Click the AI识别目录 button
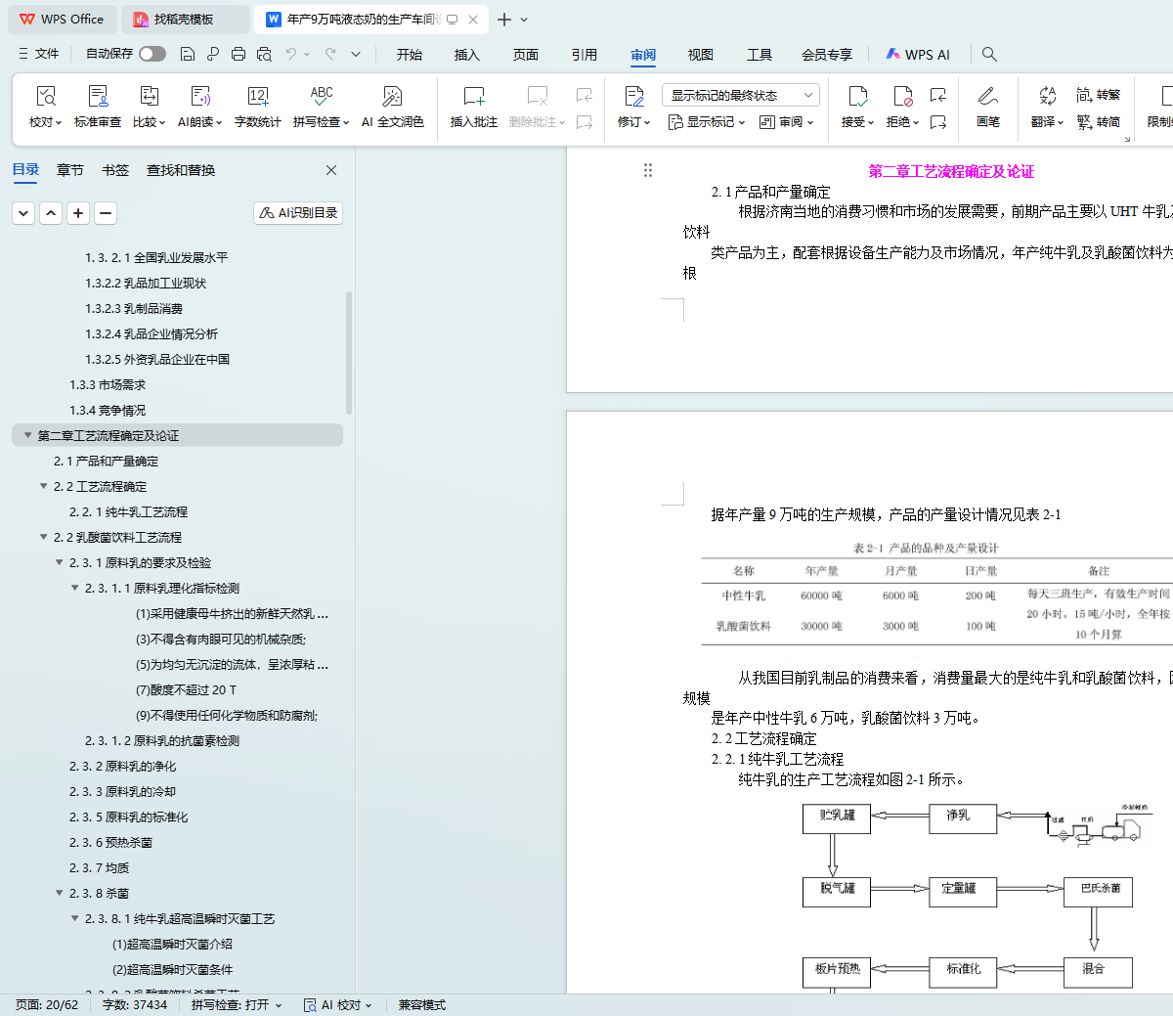1173x1016 pixels. [298, 212]
